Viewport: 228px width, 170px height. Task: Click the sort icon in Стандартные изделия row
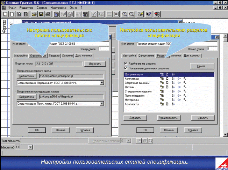[x=173, y=91]
